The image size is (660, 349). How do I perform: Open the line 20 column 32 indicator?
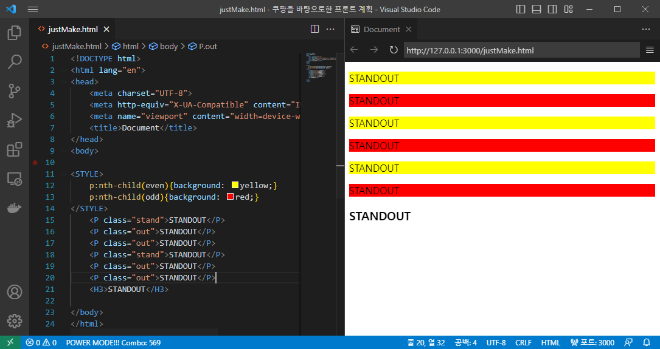pyautogui.click(x=426, y=342)
